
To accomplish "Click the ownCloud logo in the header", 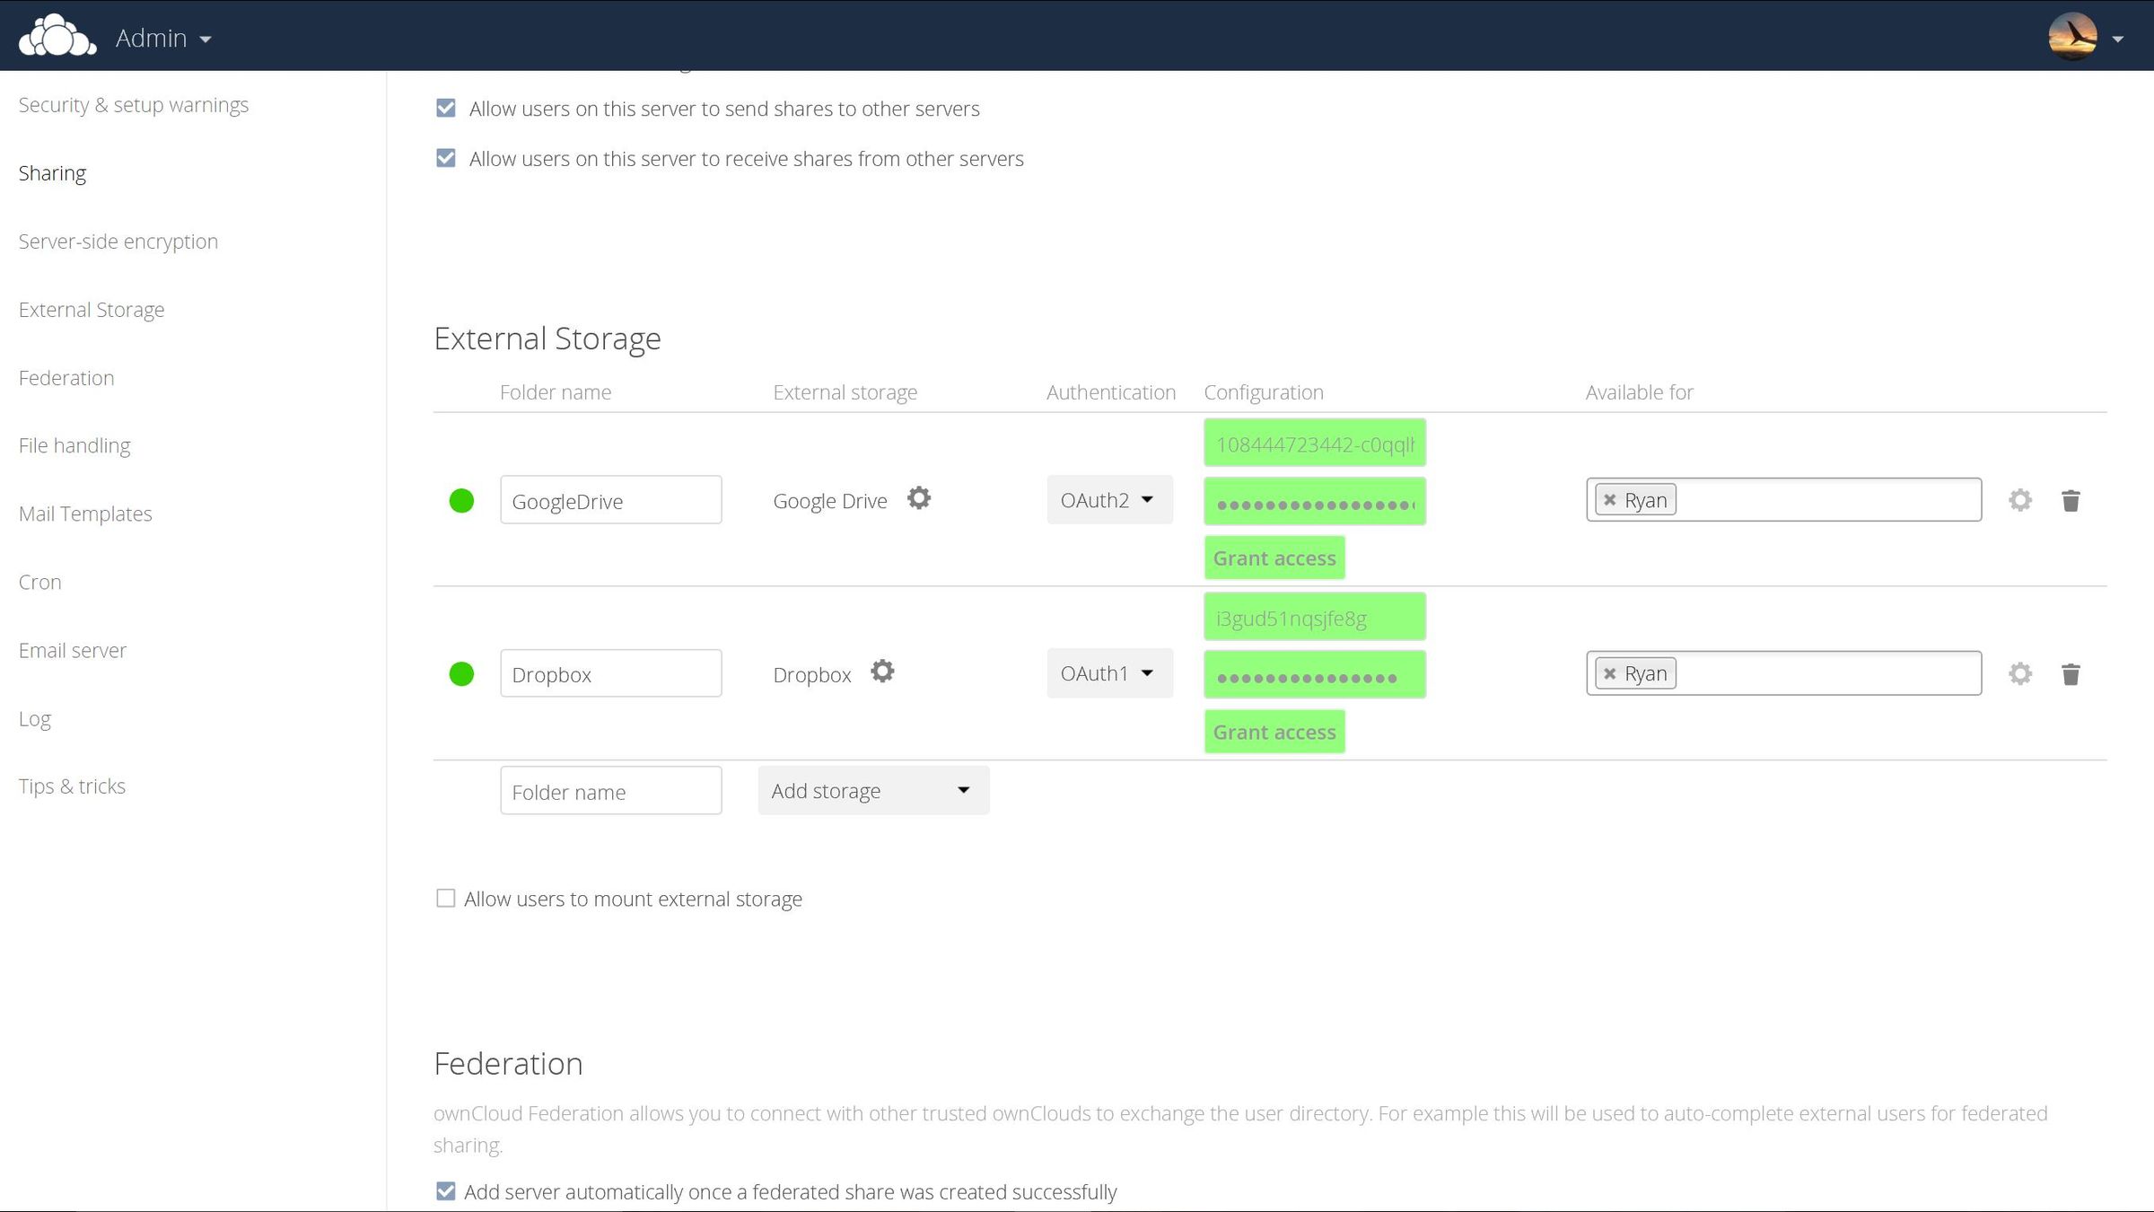I will pyautogui.click(x=56, y=35).
